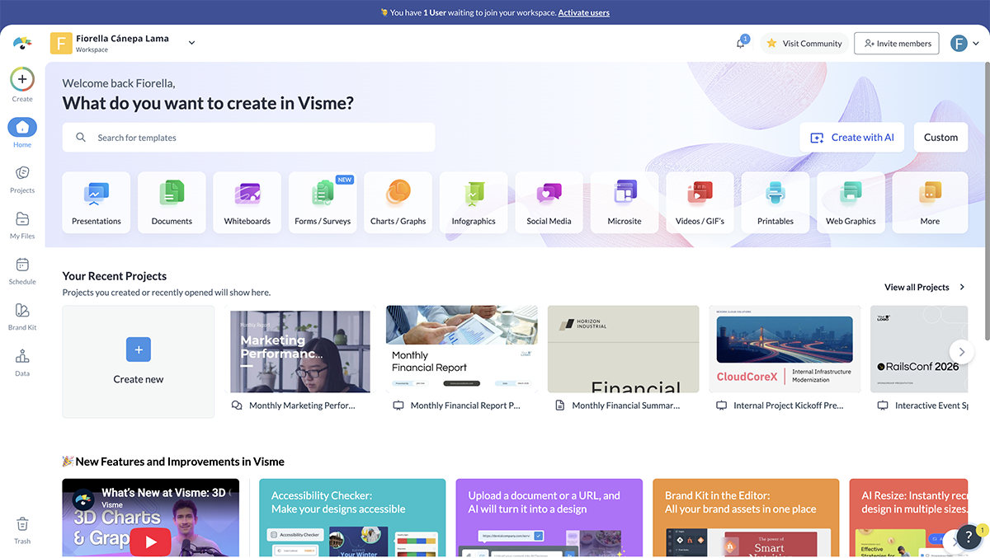Select the Whiteboards category
This screenshot has width=990, height=558.
[x=247, y=202]
